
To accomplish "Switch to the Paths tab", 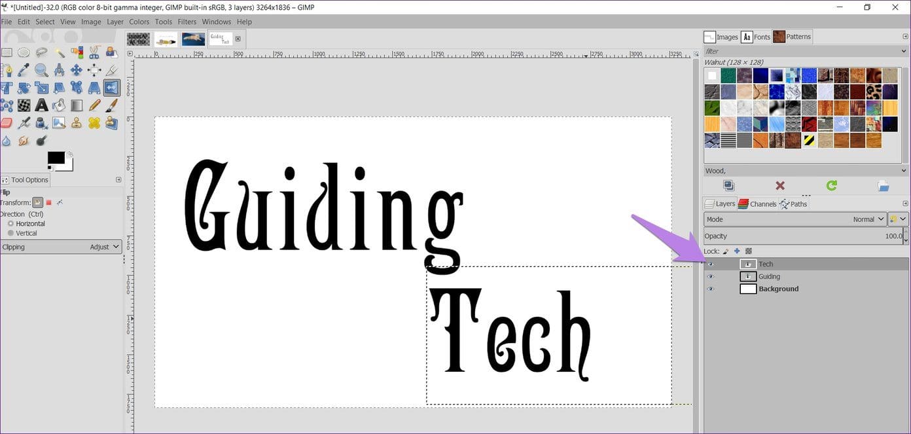I will coord(793,204).
